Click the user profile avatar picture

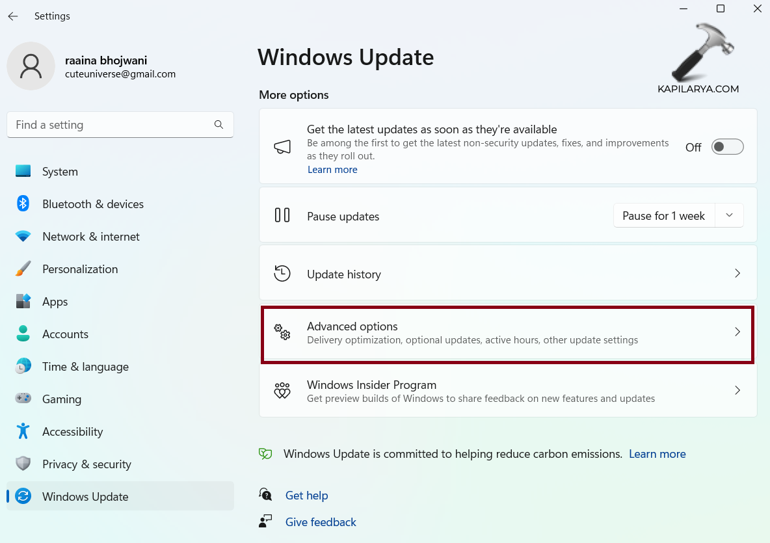coord(31,66)
